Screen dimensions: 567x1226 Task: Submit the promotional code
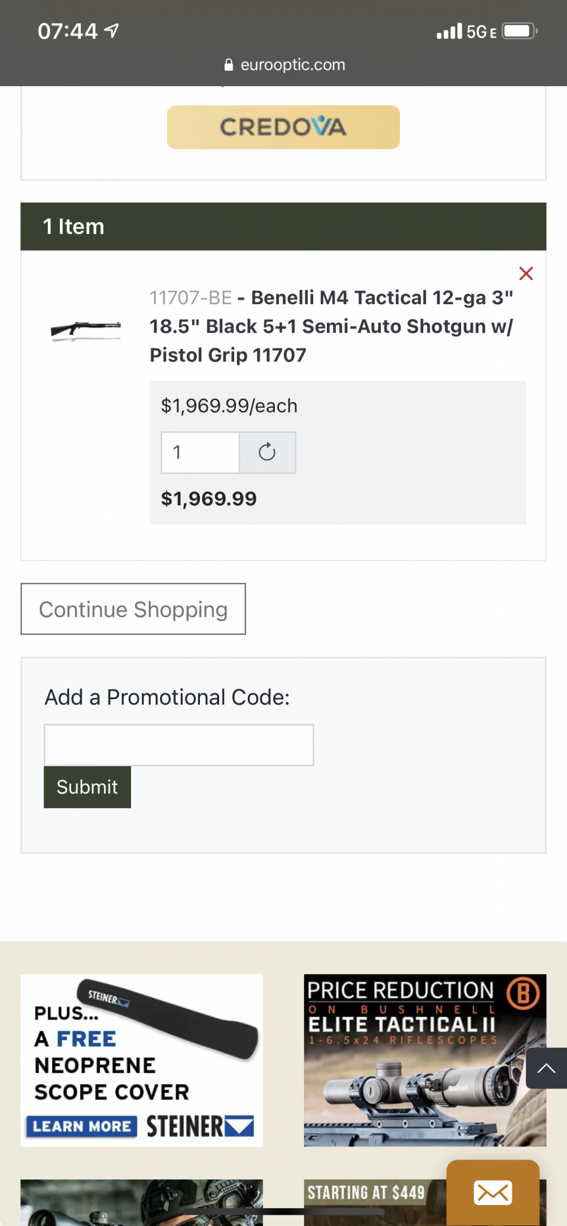coord(87,787)
